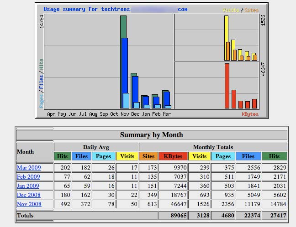The image size is (296, 227).
Task: Click the yellow Daily Avg Visits header
Action: pos(127,156)
